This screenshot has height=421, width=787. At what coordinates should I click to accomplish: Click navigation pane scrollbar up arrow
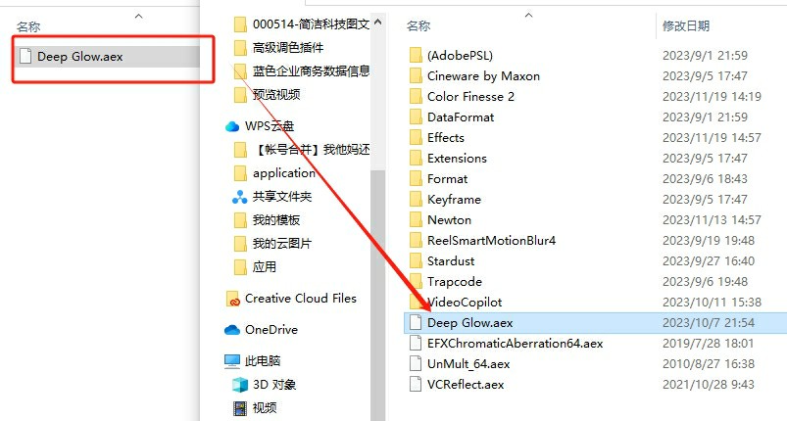point(378,23)
